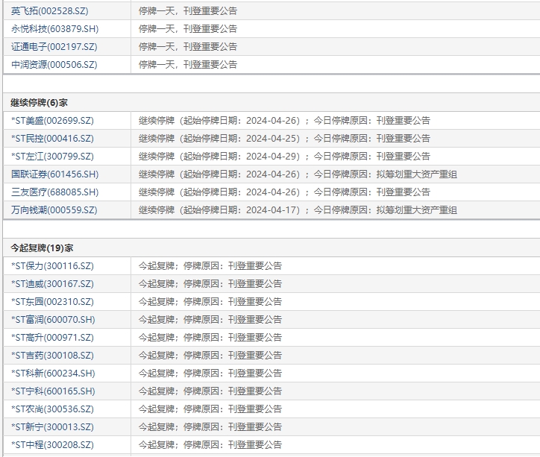Image resolution: width=540 pixels, height=457 pixels.
Task: Open 证通电子(002197.SZ) stock page
Action: click(x=54, y=47)
